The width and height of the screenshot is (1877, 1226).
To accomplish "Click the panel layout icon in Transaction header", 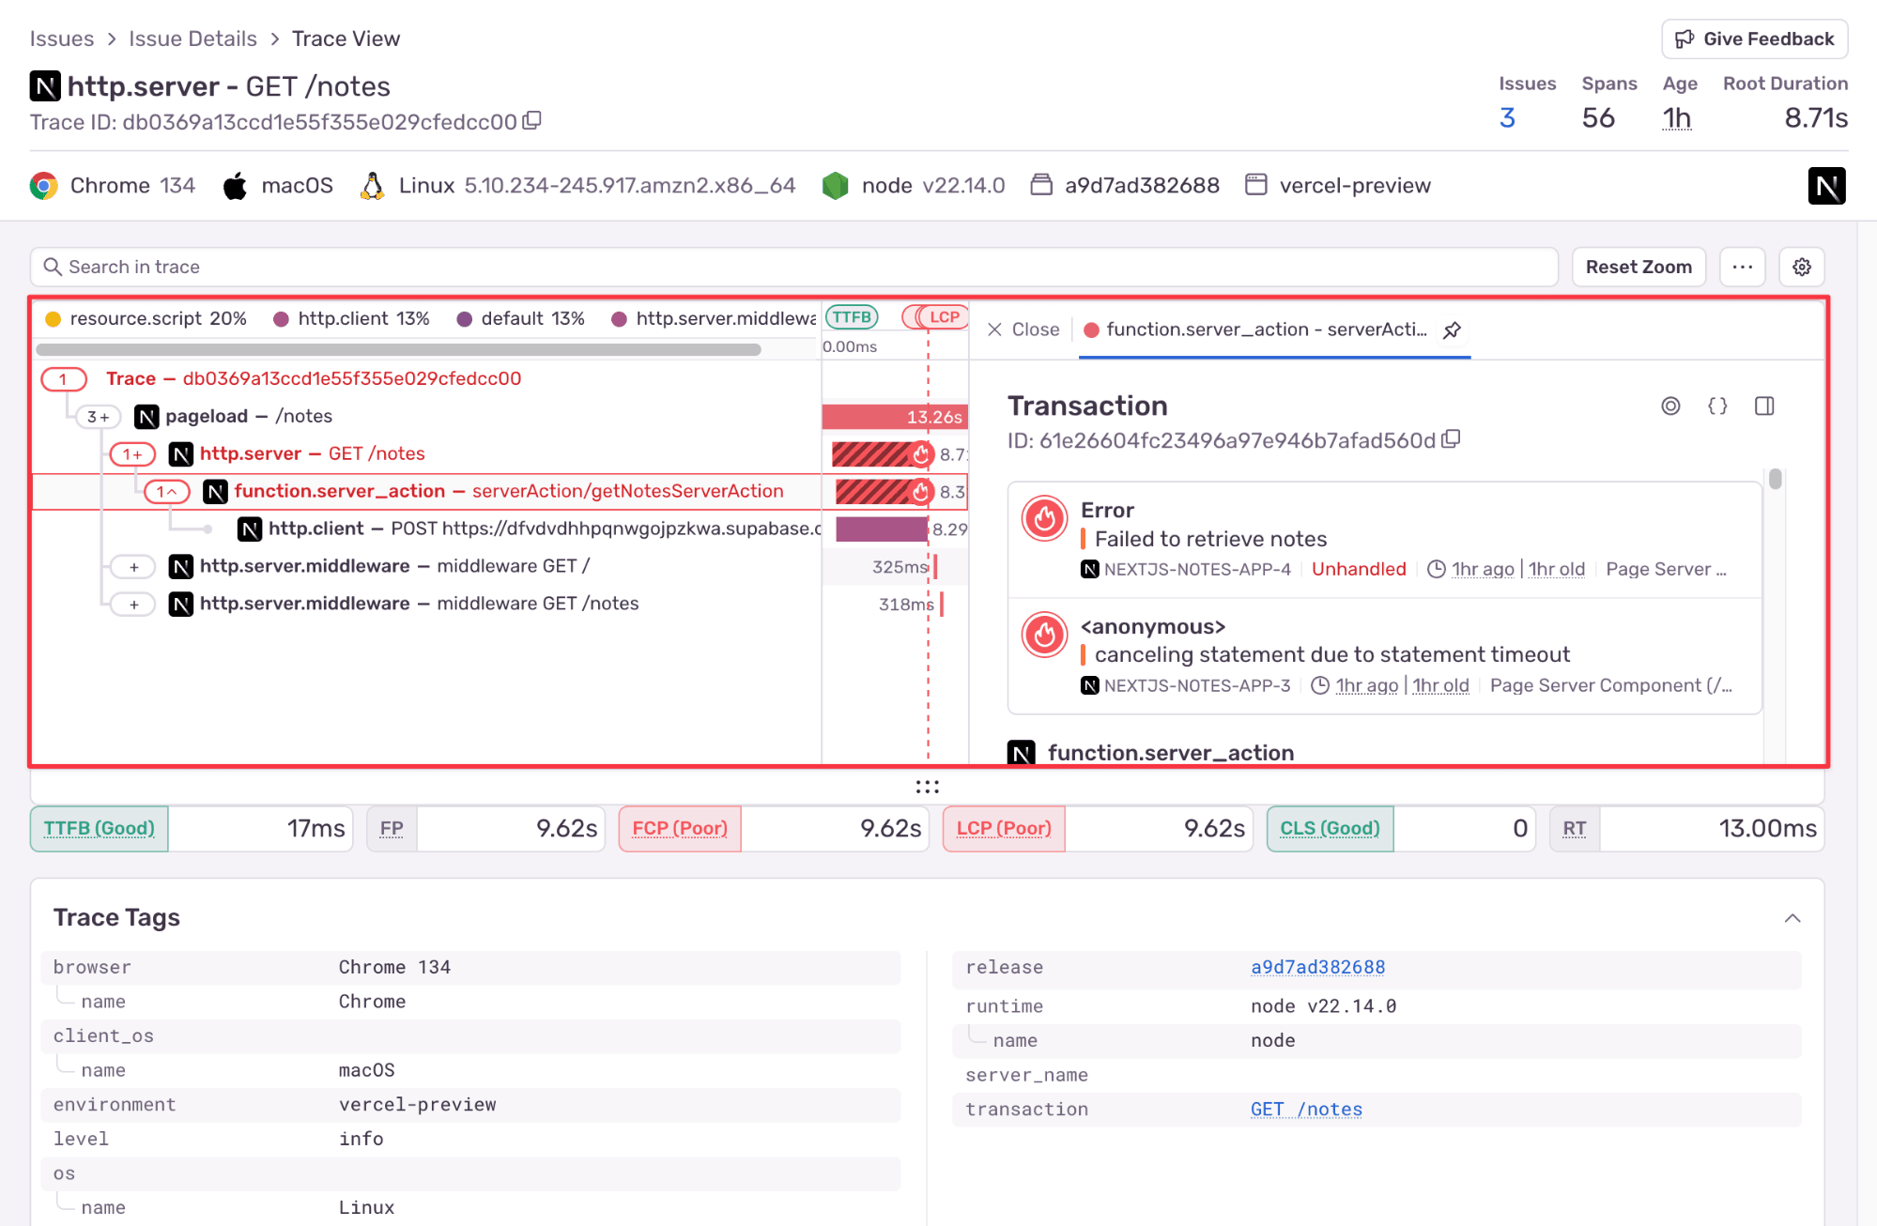I will click(x=1764, y=406).
